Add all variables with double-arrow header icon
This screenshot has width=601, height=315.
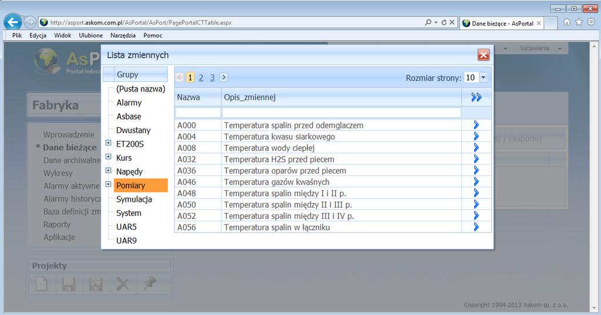tap(477, 97)
